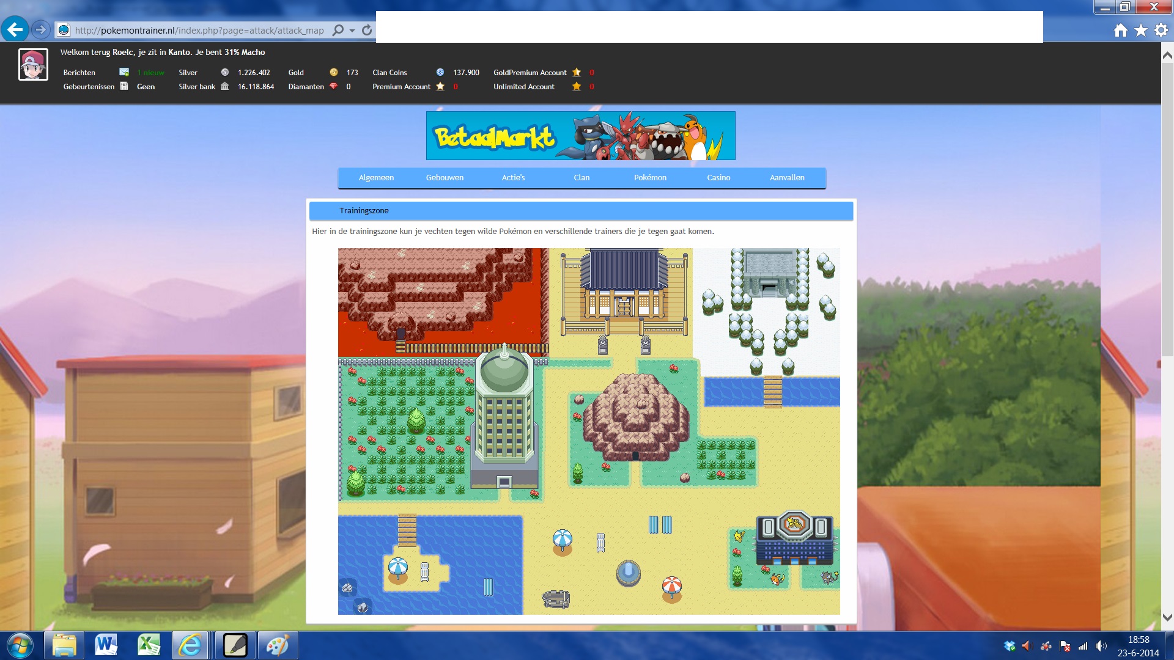Open favorites with the star icon
1174x660 pixels.
[x=1141, y=30]
